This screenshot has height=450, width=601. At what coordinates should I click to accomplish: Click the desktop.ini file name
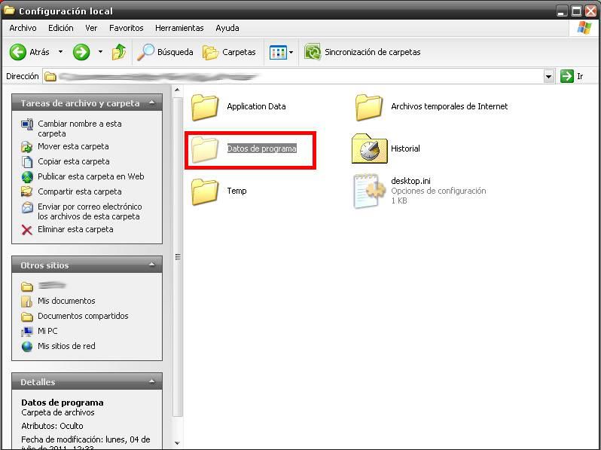tap(410, 181)
